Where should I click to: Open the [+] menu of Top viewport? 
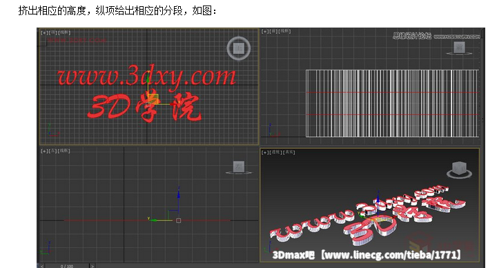click(x=44, y=32)
